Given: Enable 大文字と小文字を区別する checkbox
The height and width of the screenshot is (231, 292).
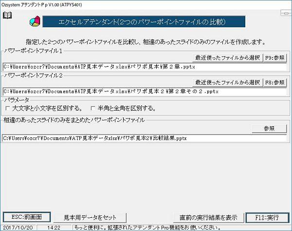Looking at the screenshot, I should coord(8,108).
